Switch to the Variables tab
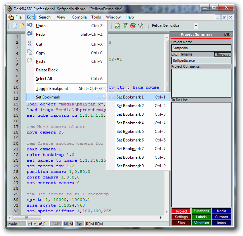This screenshot has height=236, width=243. (201, 223)
